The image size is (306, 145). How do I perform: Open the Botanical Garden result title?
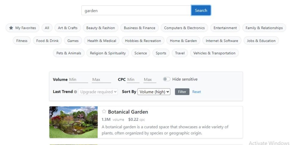click(128, 112)
